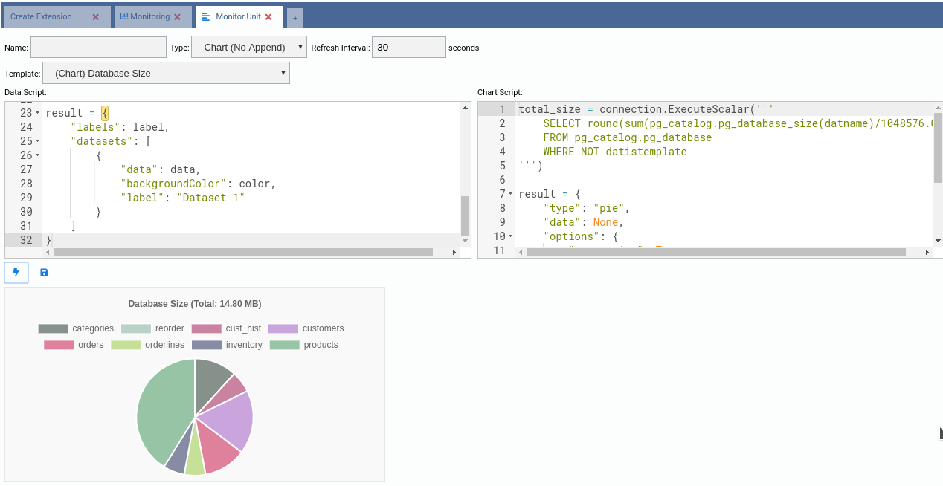The width and height of the screenshot is (943, 486).
Task: Toggle the orders legend swatch
Action: tap(59, 345)
